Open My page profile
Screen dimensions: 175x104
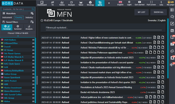pos(170,3)
